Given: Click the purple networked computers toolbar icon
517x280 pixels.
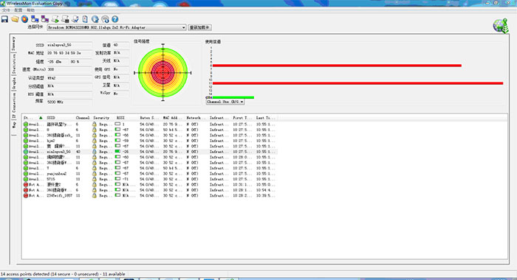Looking at the screenshot, I should 45,19.
